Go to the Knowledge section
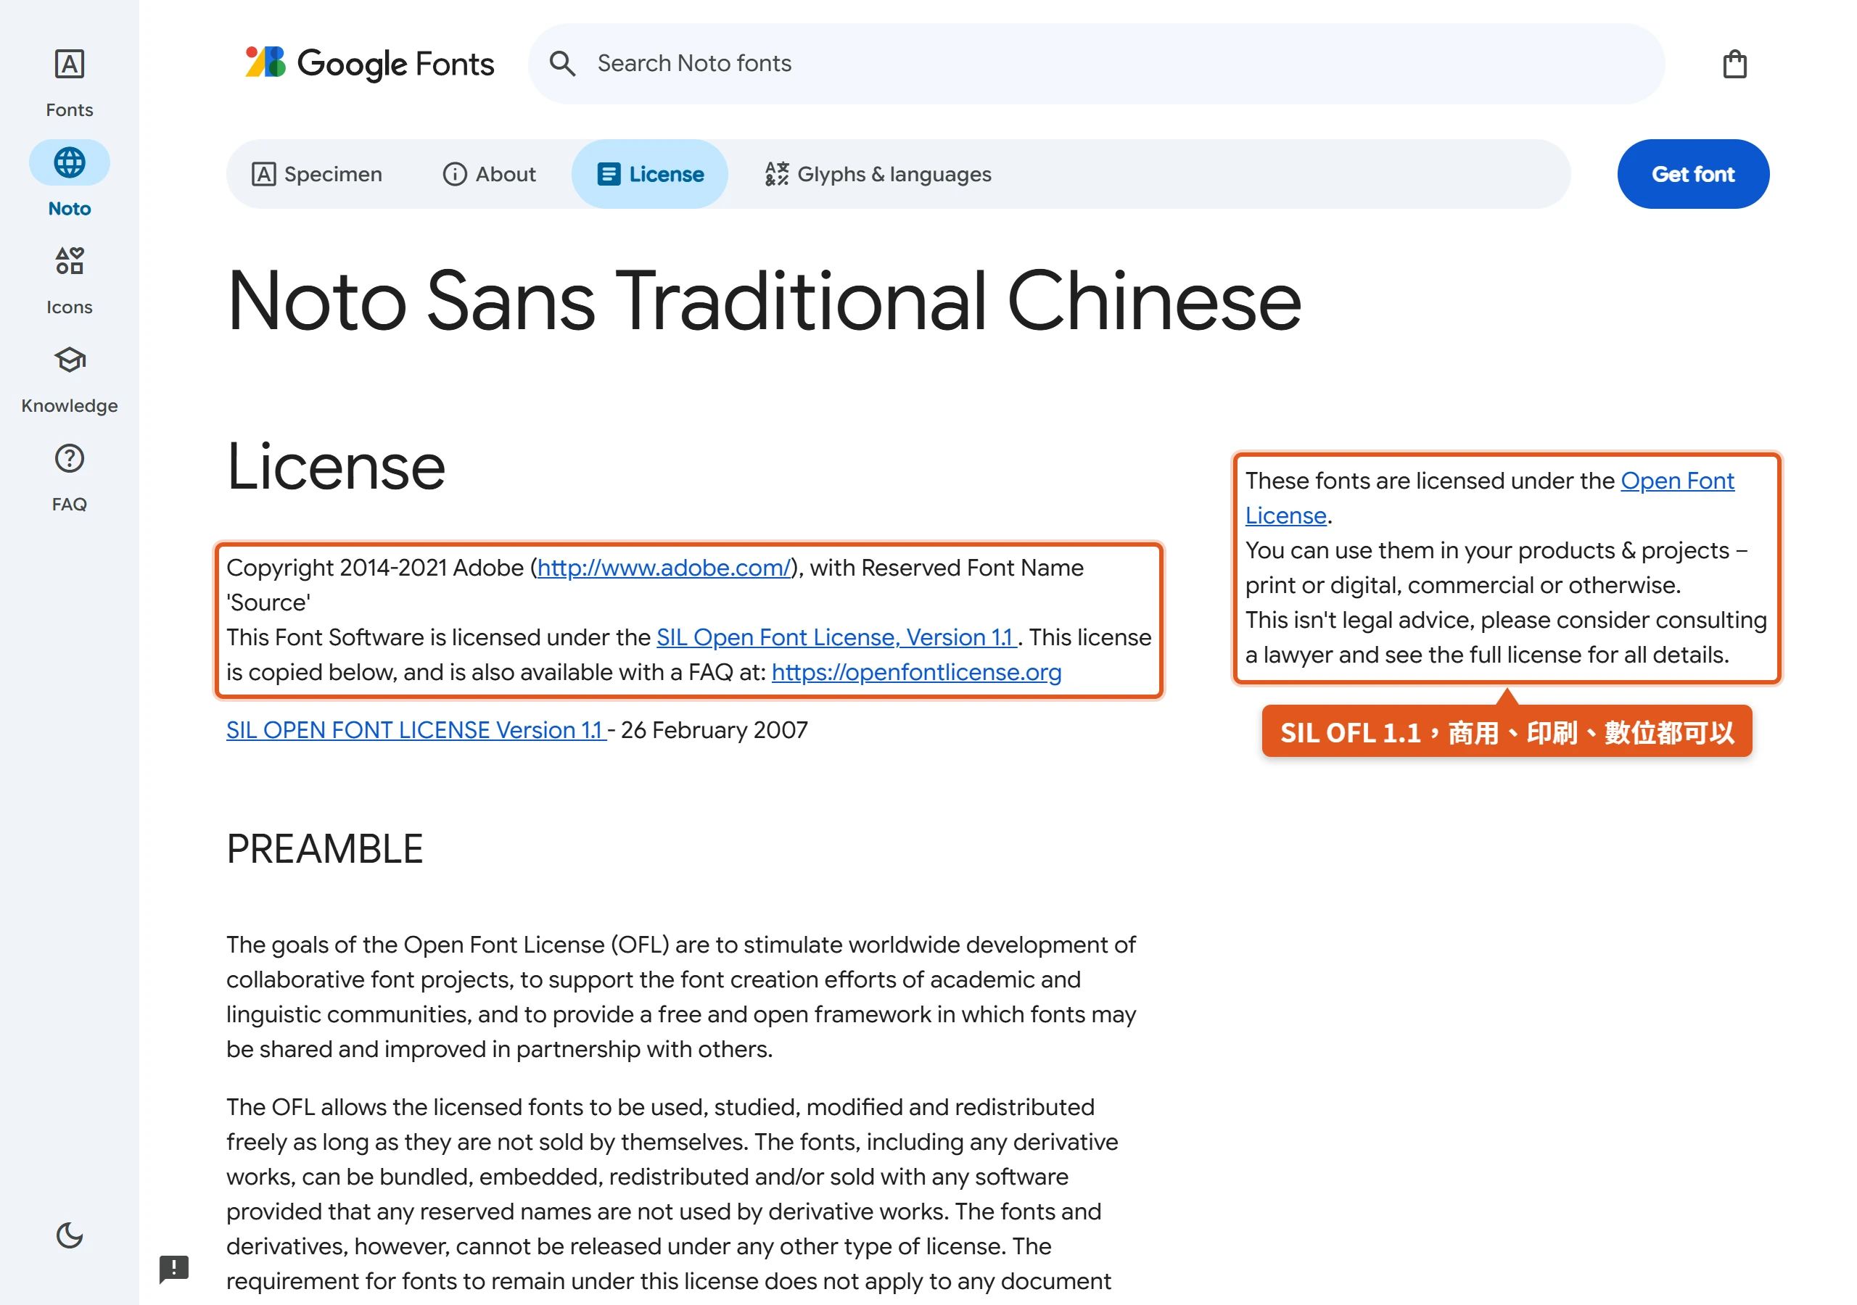Image resolution: width=1857 pixels, height=1305 pixels. click(x=70, y=378)
